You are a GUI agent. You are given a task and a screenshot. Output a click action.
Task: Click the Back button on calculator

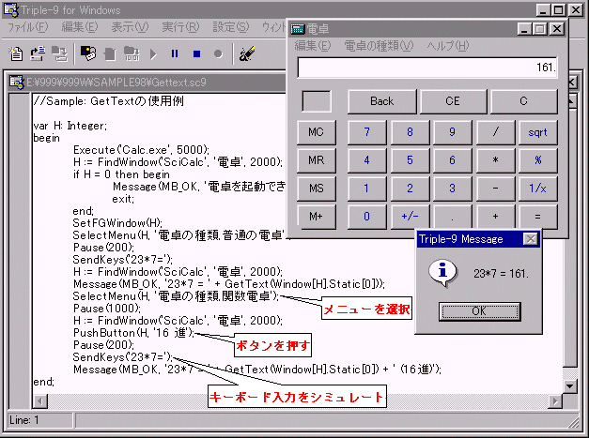(x=382, y=101)
